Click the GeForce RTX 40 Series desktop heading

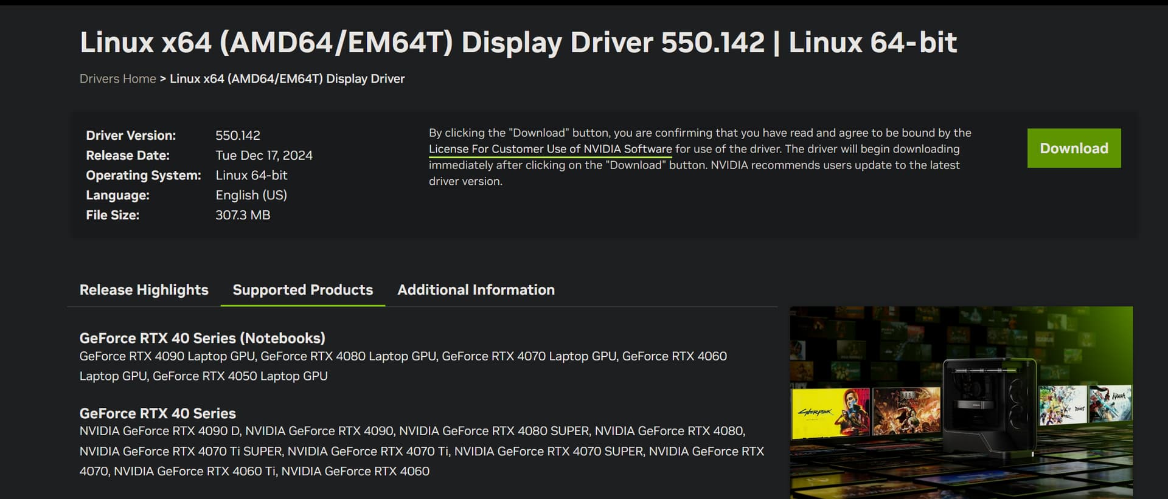[x=158, y=413]
